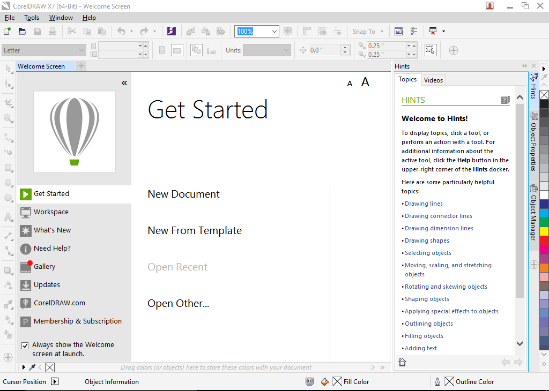549x391 pixels.
Task: Open the Help menu
Action: point(89,18)
